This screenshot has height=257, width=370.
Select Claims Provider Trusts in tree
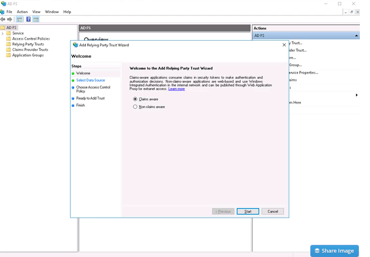coord(30,50)
